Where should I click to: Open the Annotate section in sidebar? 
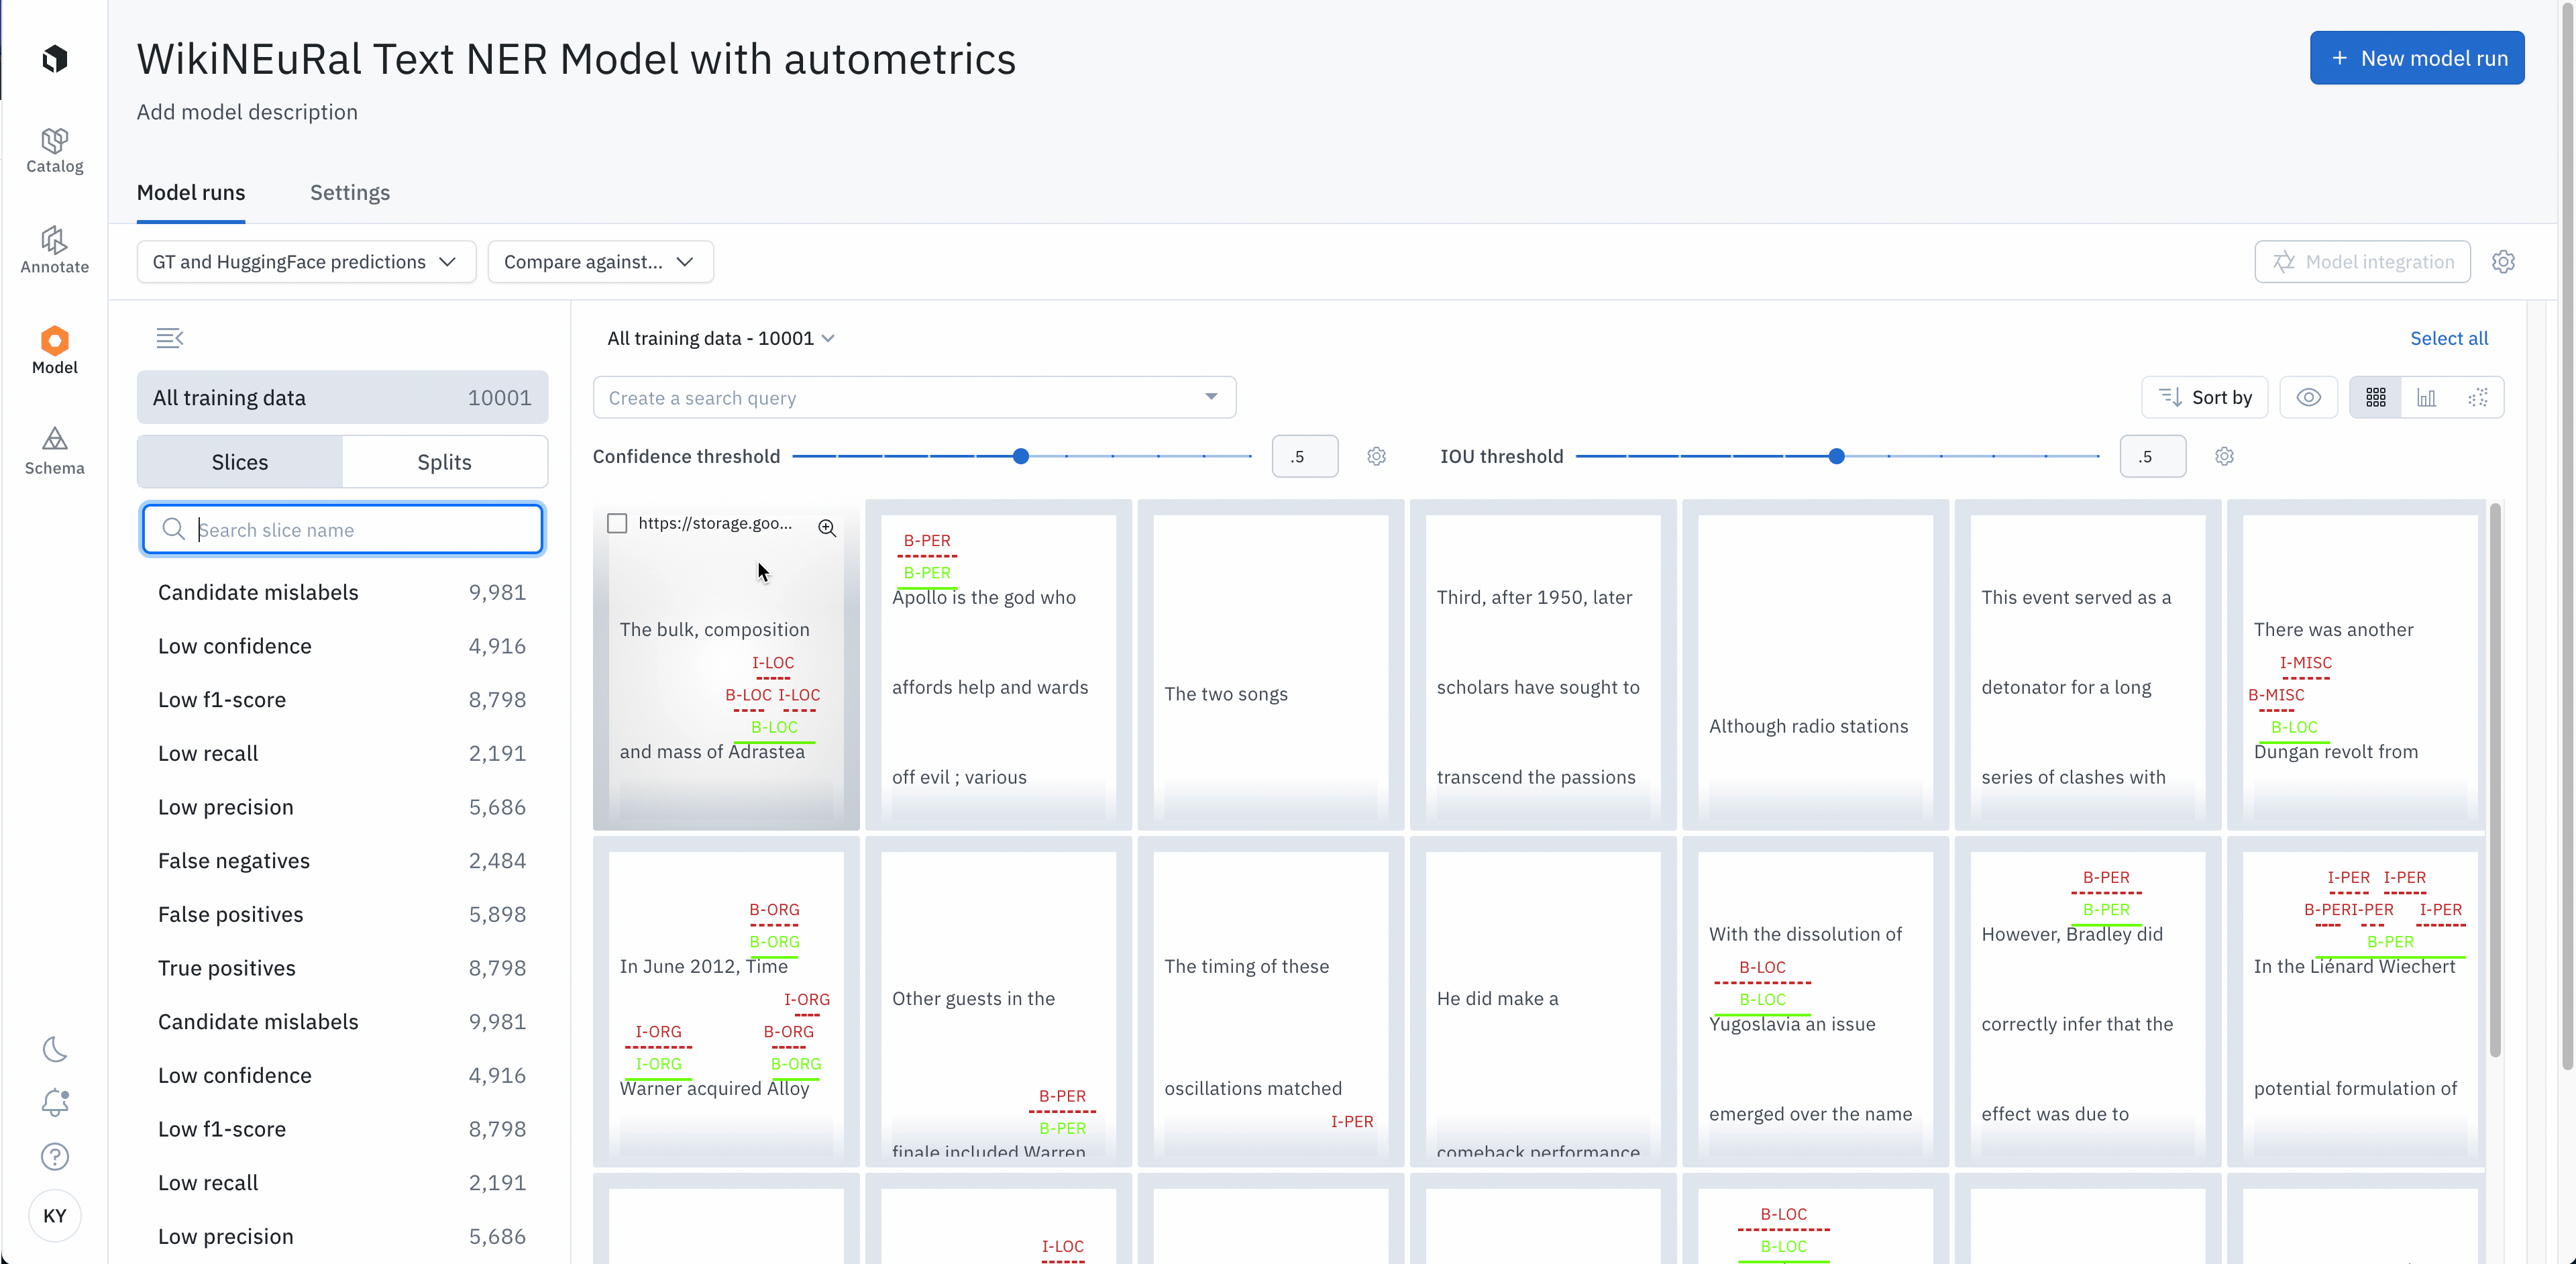point(54,250)
